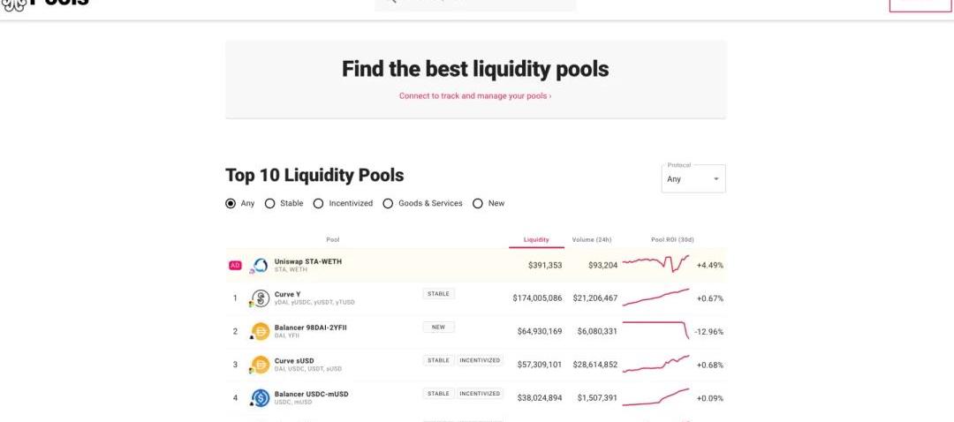Click the search field in the header

coord(477,4)
